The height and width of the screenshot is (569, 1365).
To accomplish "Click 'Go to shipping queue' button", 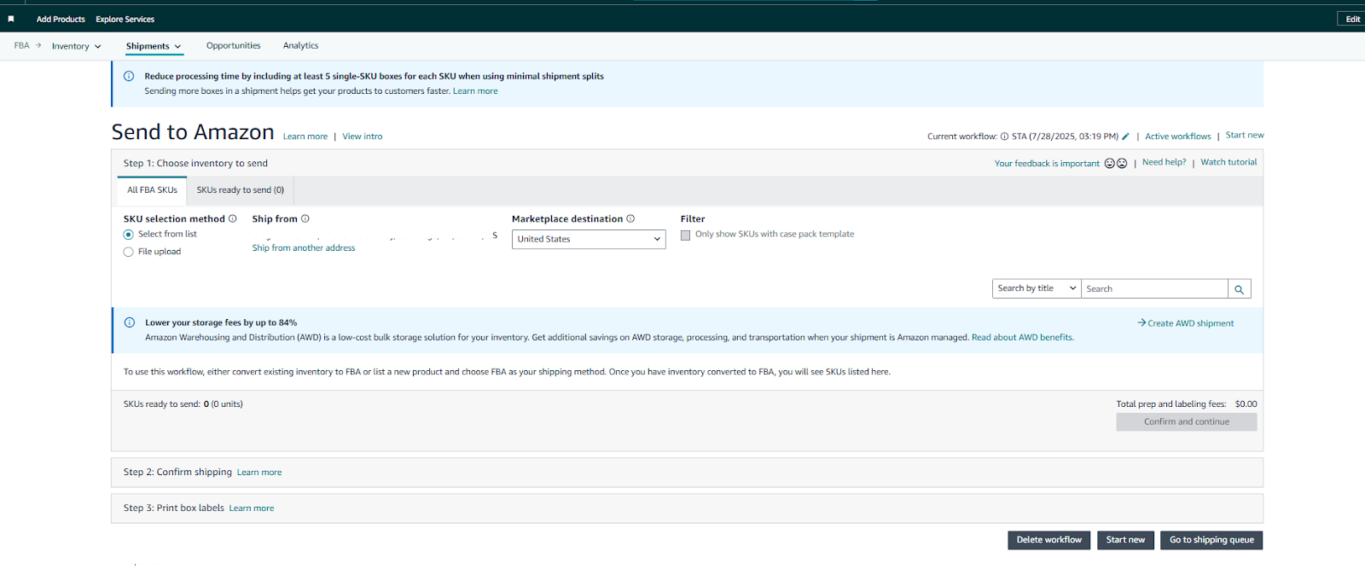I will point(1211,540).
